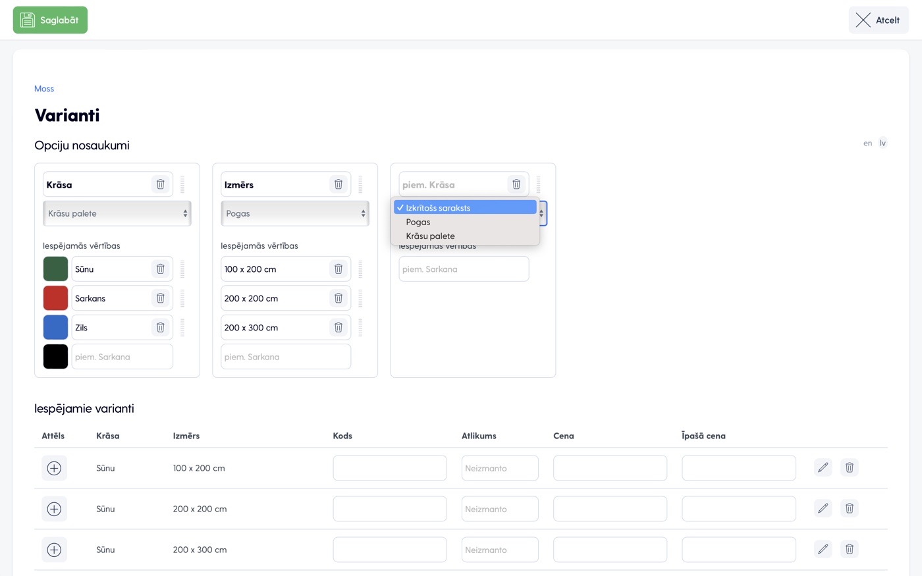Remove the 200 x 200 cm size value
Screen dimensions: 922x576
[338, 298]
